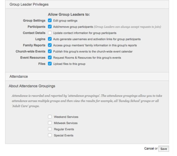Click the Church-wide Events label
The height and width of the screenshot is (156, 177).
pos(31,51)
